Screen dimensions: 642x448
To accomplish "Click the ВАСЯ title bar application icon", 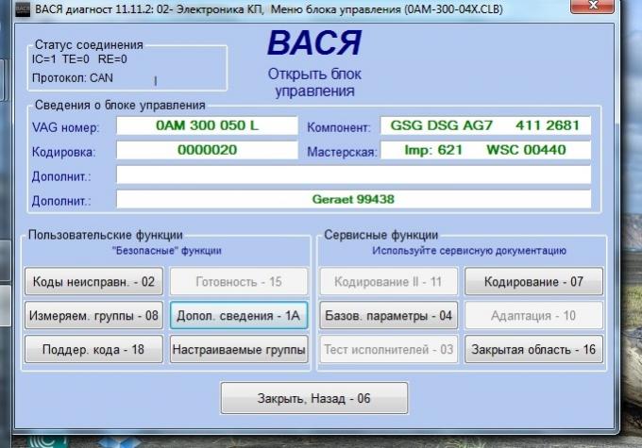I will coord(23,9).
